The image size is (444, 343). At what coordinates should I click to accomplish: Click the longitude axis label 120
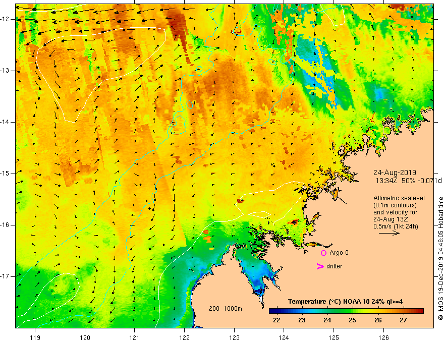(x=85, y=337)
